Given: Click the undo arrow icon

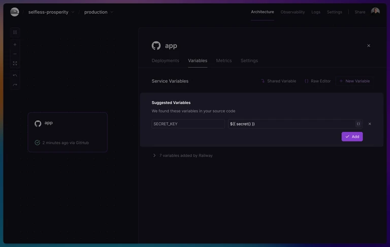Looking at the screenshot, I should [15, 75].
